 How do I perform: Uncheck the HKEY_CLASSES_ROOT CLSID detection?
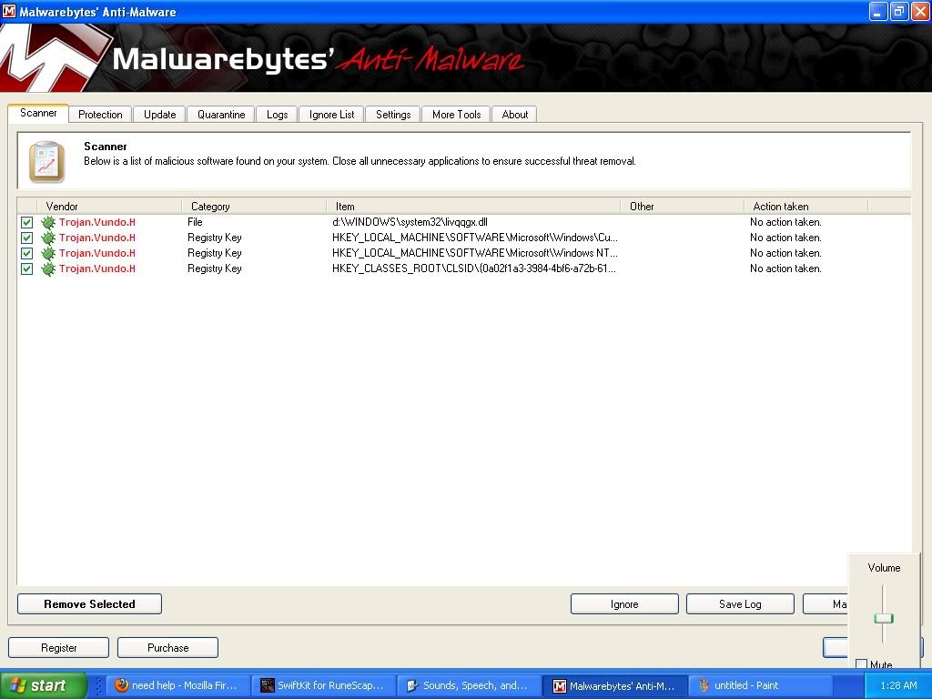pos(26,268)
